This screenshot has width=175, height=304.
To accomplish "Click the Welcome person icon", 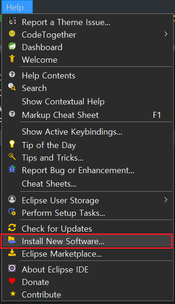I will 12,58.
